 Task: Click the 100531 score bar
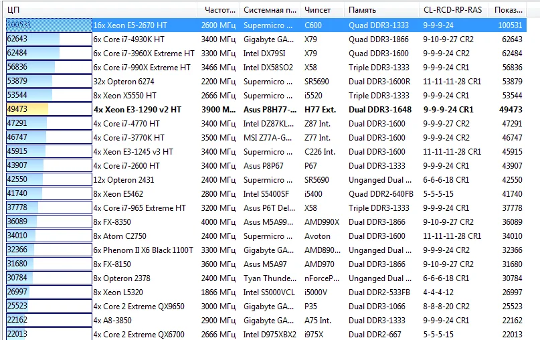point(49,25)
